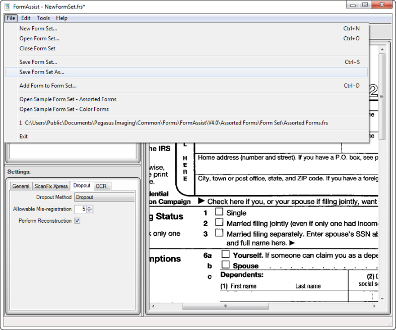The width and height of the screenshot is (396, 330).
Task: Toggle the Perform Reconstruction checkbox
Action: coord(77,221)
